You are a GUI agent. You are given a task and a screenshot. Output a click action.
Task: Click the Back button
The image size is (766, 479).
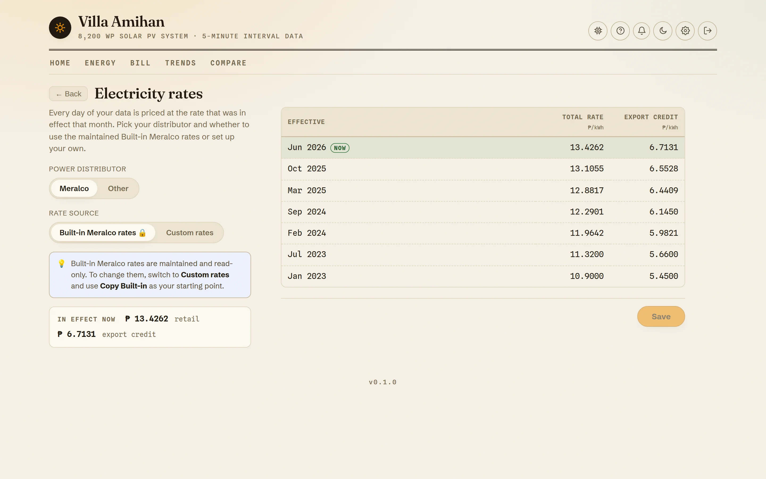tap(68, 94)
